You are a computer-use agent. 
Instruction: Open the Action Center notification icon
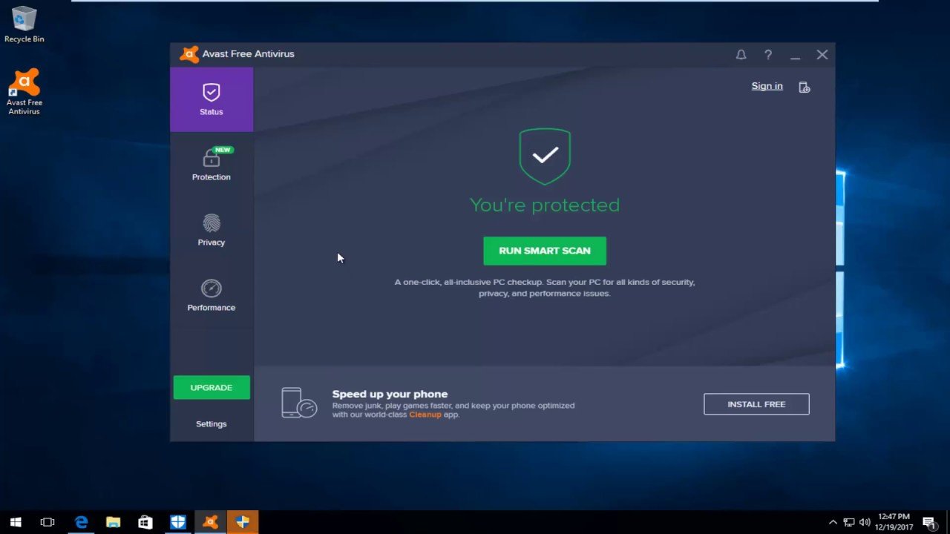pyautogui.click(x=929, y=522)
